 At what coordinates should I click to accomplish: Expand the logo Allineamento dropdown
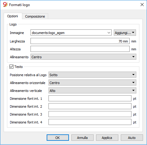point(83,57)
